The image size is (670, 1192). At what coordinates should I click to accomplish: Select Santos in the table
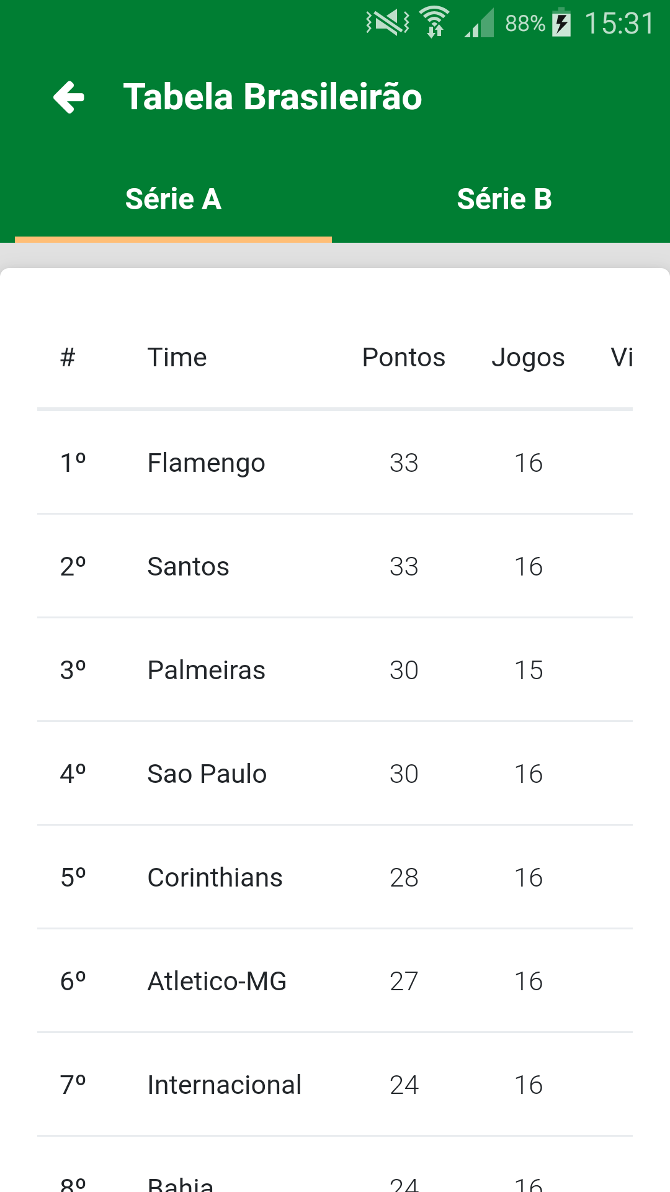(188, 567)
